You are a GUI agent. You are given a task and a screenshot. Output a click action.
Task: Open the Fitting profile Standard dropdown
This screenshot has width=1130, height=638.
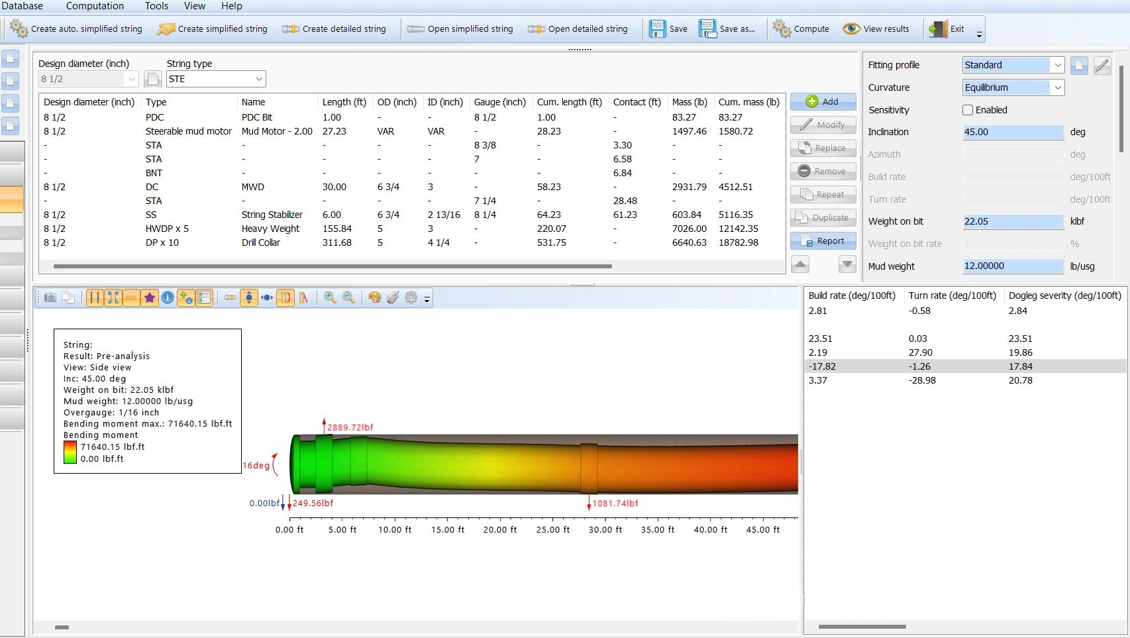coord(1013,65)
